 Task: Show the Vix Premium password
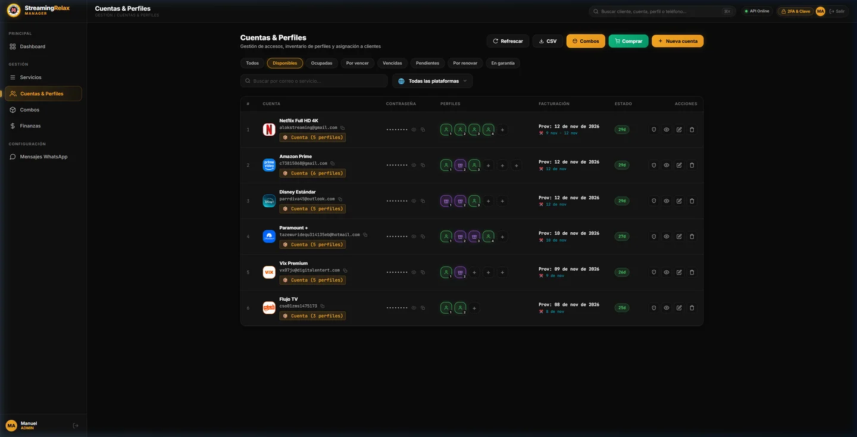tap(414, 273)
